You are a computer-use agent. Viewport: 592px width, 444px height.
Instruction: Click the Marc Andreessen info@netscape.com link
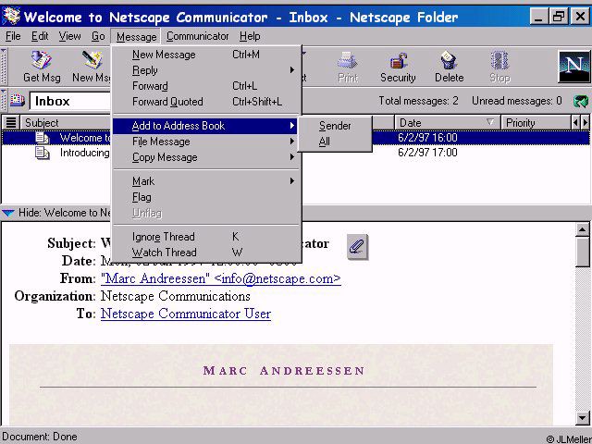pyautogui.click(x=221, y=278)
